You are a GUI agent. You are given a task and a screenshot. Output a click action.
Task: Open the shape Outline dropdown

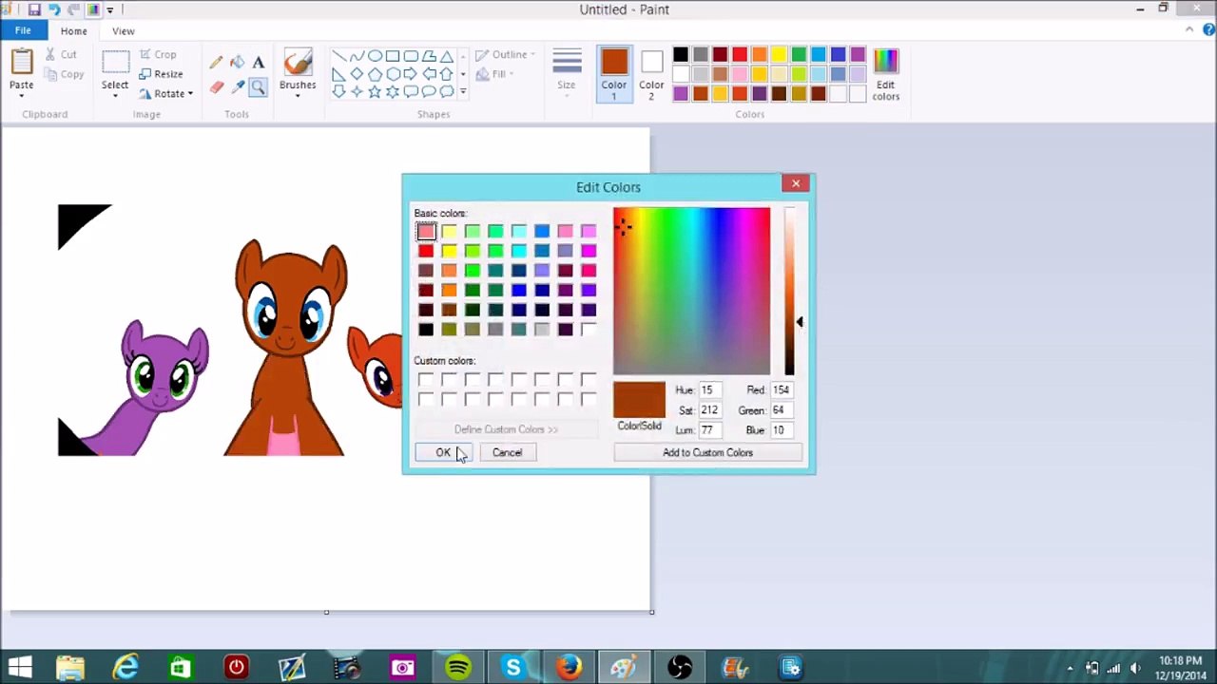pos(506,55)
